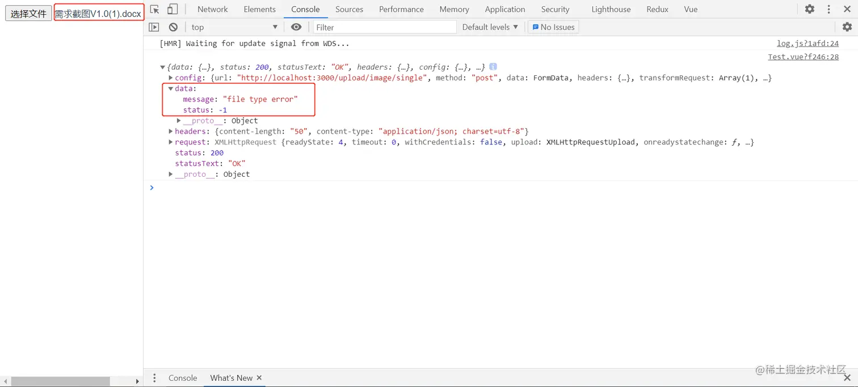This screenshot has width=858, height=387.
Task: Click the upload URL string in config row
Action: (332, 78)
